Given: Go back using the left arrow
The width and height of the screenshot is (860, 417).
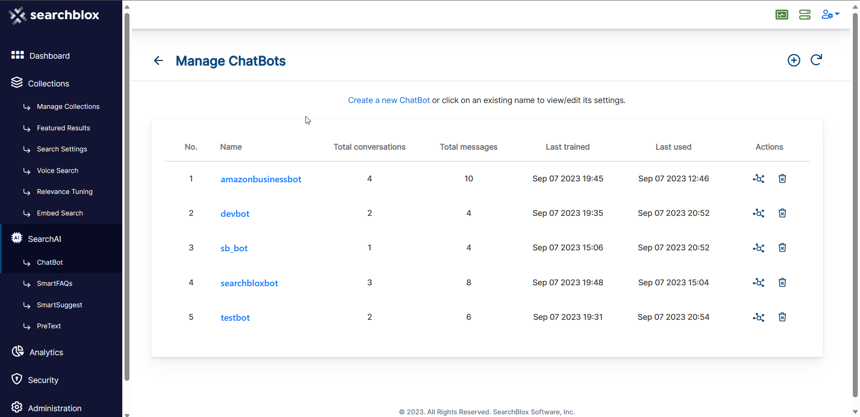Looking at the screenshot, I should click(x=159, y=60).
